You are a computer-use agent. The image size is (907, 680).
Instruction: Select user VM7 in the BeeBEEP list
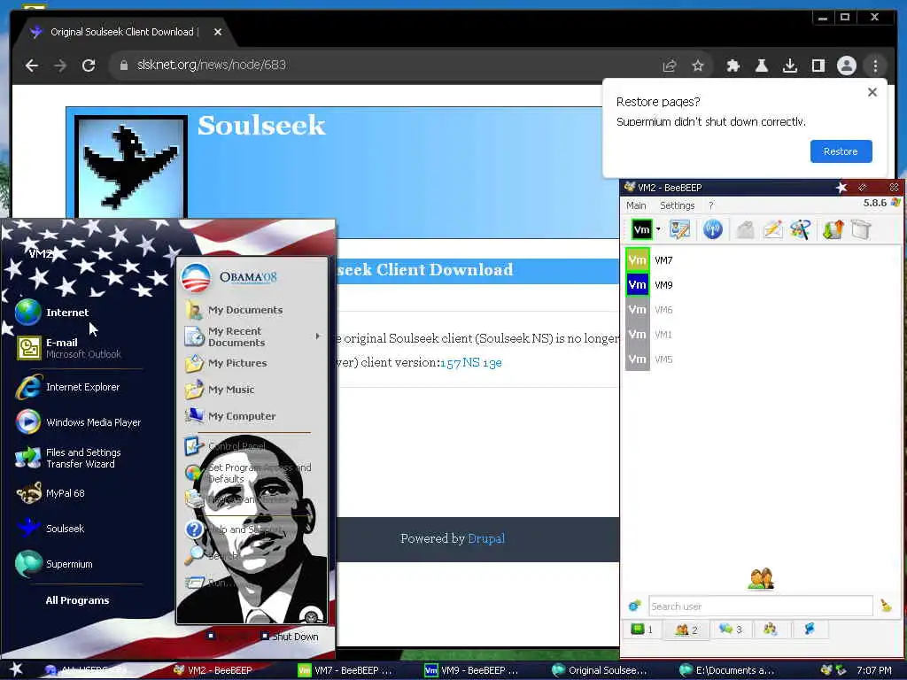[761, 260]
